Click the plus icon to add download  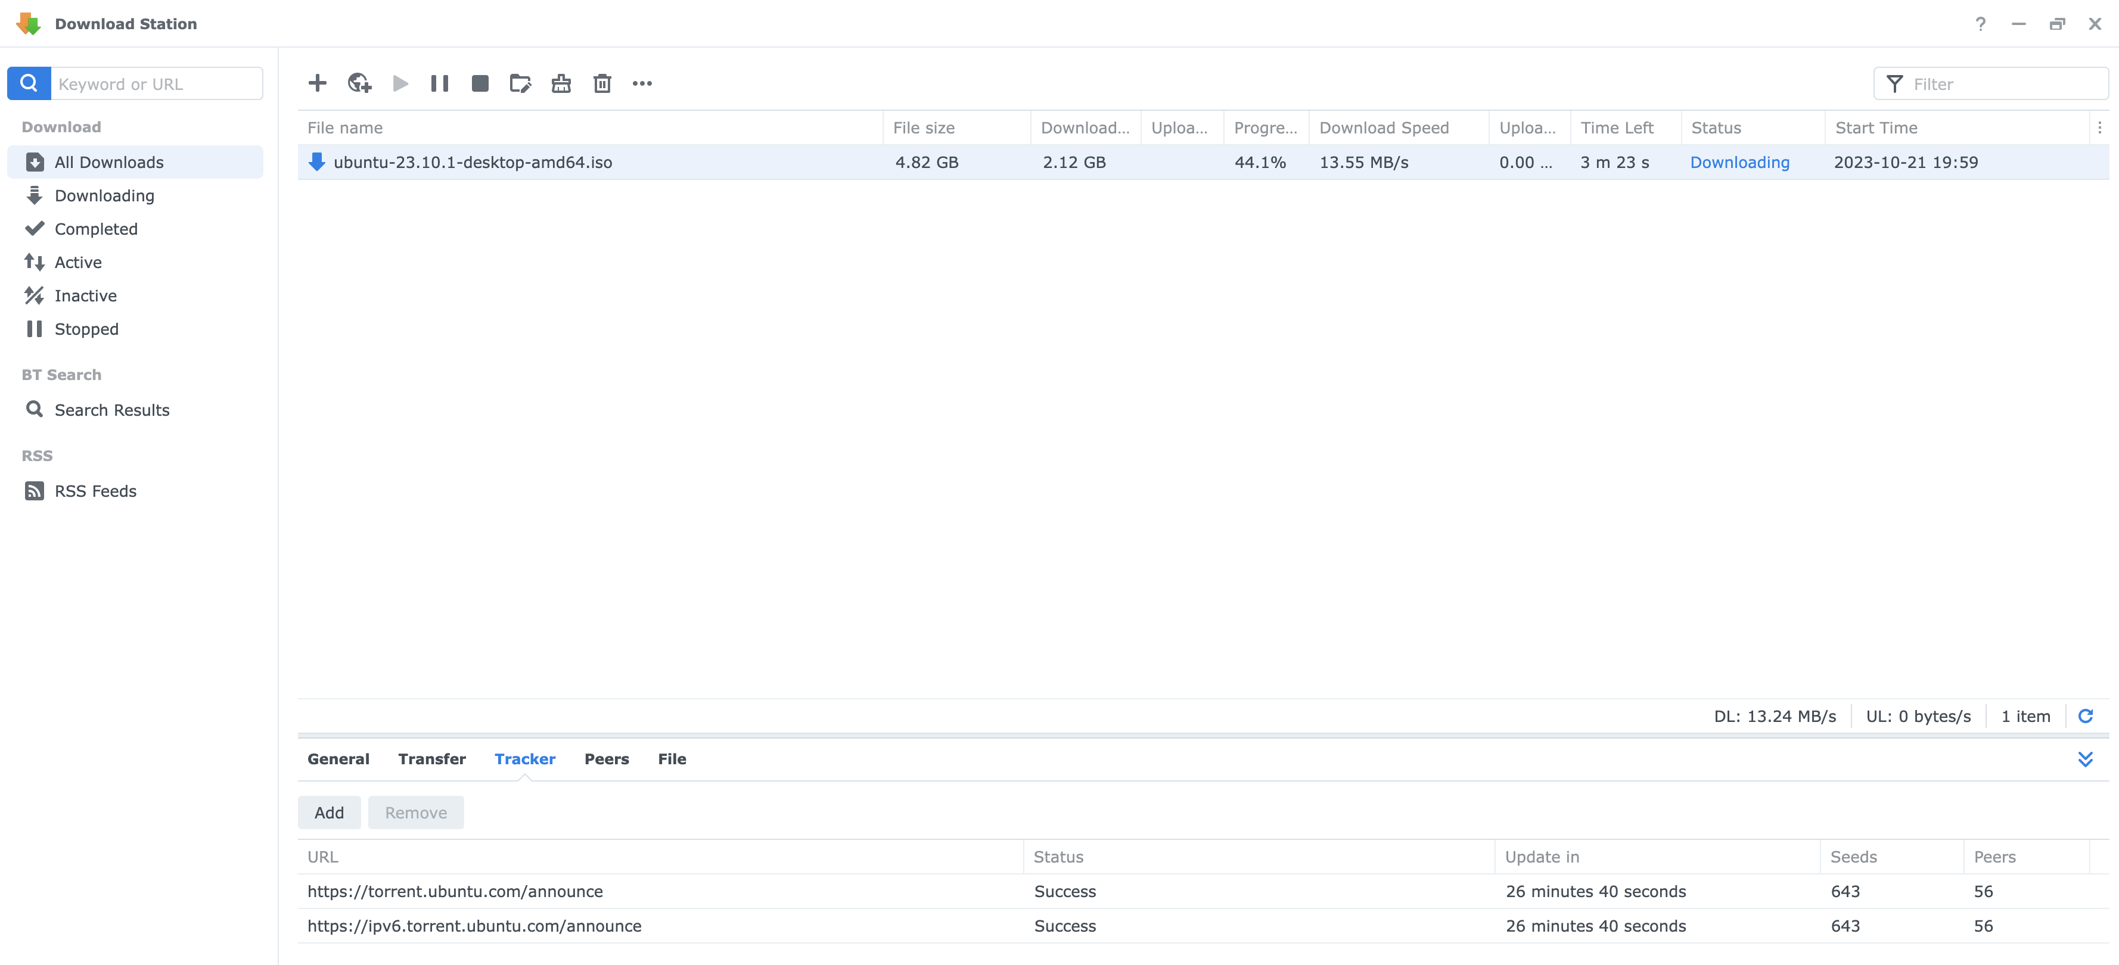[x=318, y=83]
